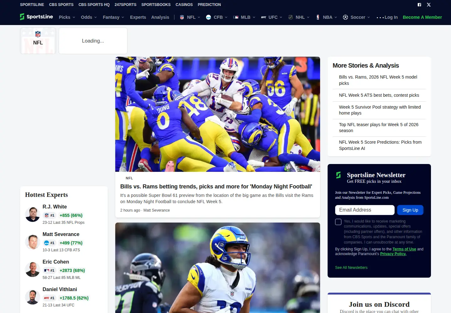Viewport: 451px width, 313px height.
Task: Open the Privacy Policy link
Action: (393, 254)
